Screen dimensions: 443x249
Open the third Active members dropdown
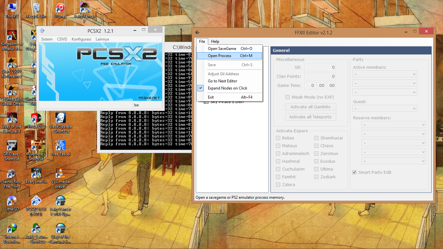pyautogui.click(x=385, y=92)
